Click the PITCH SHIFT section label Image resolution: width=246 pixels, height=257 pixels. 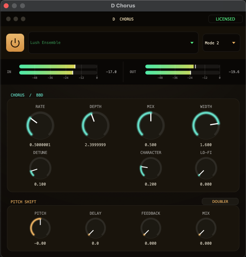pyautogui.click(x=23, y=202)
